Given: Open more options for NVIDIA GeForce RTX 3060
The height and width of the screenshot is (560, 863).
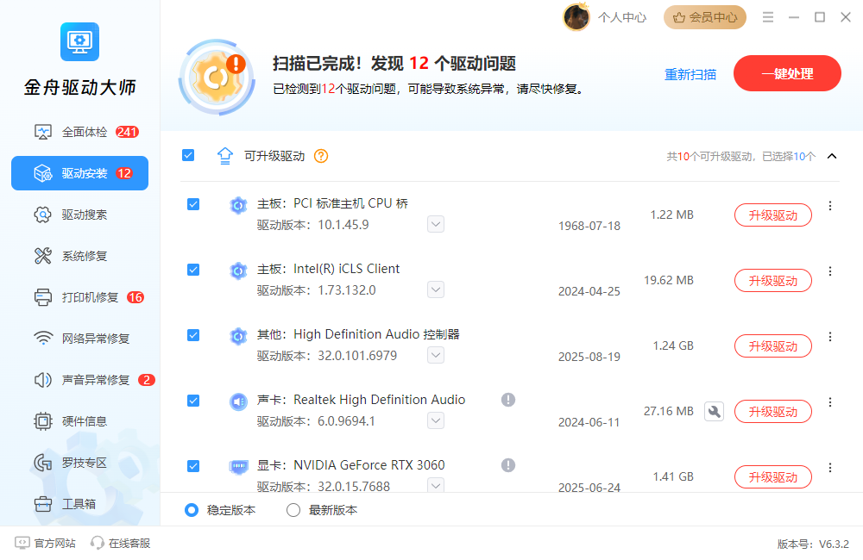Looking at the screenshot, I should [x=830, y=468].
